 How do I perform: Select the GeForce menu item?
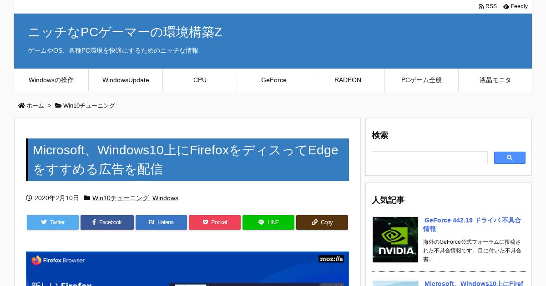point(274,80)
